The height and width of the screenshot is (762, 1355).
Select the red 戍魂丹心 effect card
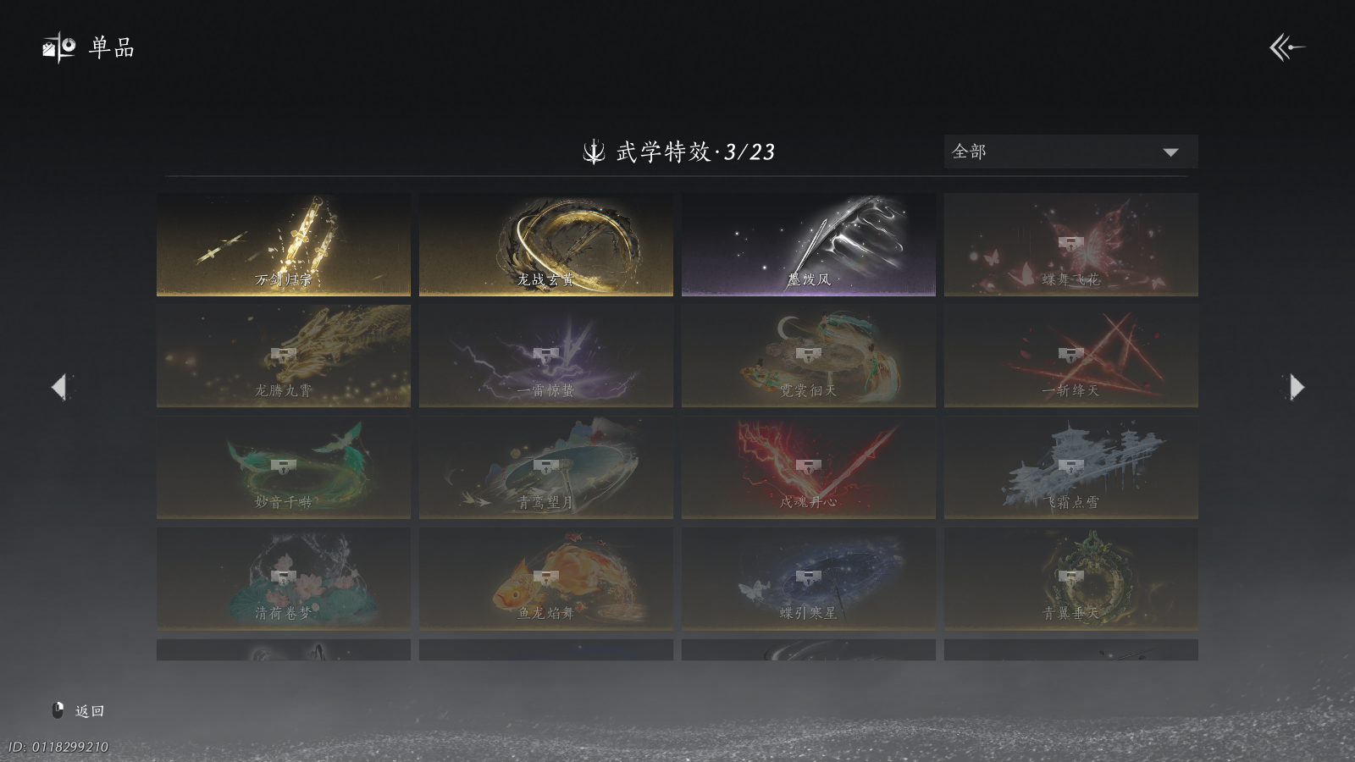tap(809, 467)
